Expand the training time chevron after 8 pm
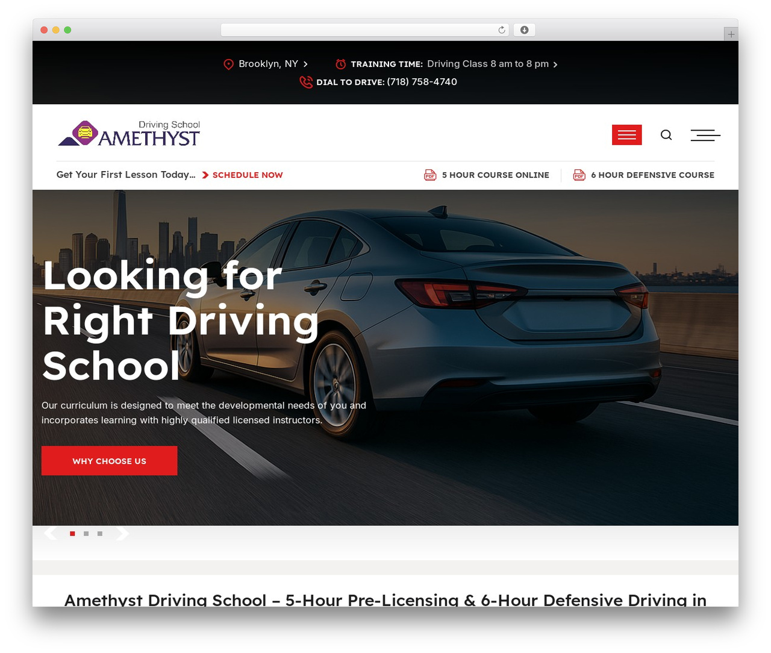 coord(555,64)
